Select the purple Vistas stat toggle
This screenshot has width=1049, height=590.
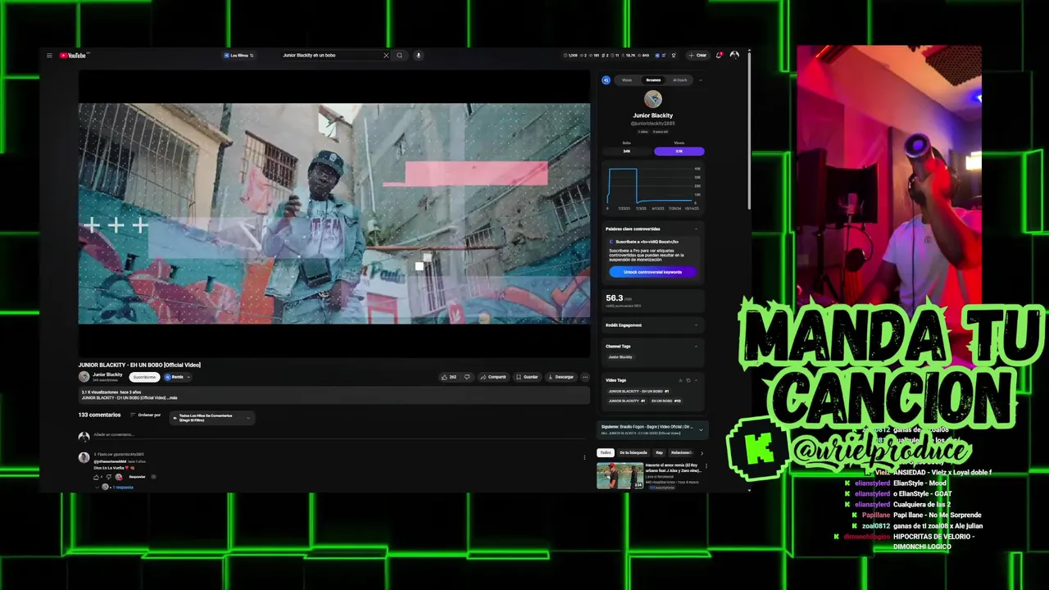point(679,151)
